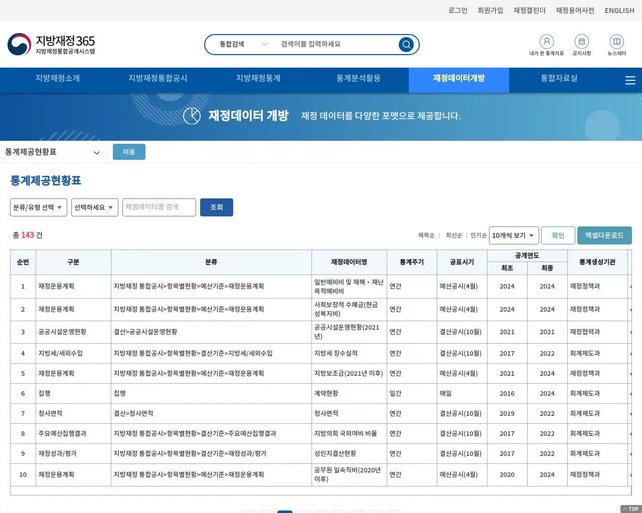Open the 분류/유형 선택 dropdown

[39, 207]
